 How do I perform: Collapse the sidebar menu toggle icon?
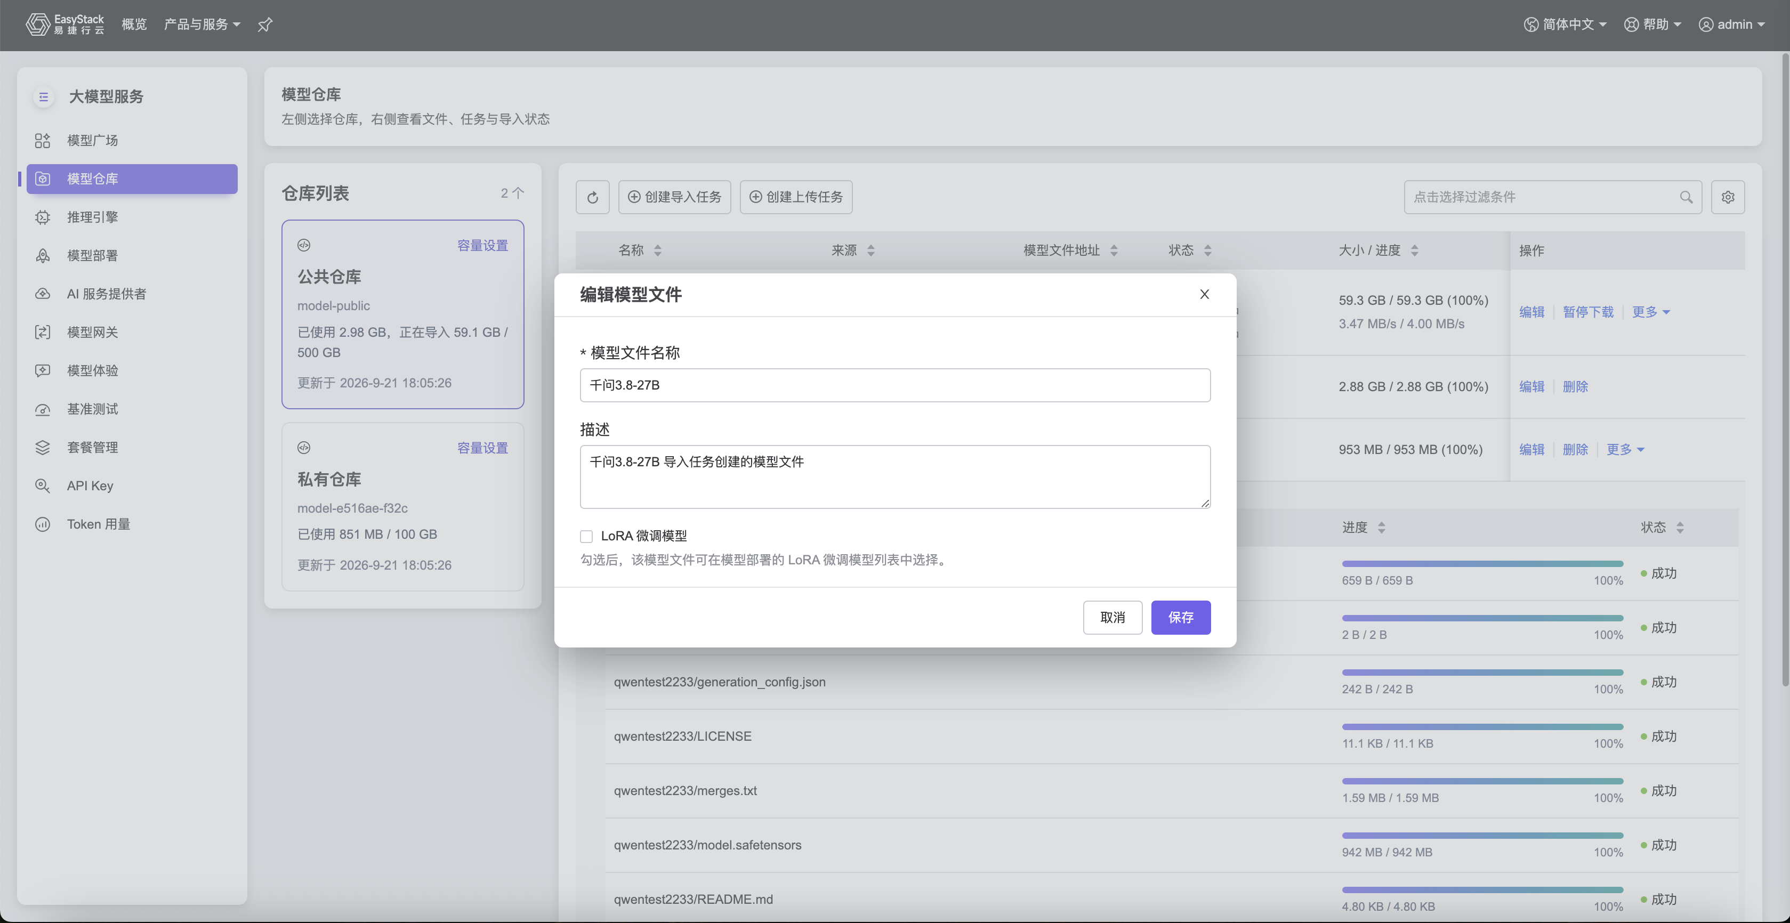click(x=44, y=96)
